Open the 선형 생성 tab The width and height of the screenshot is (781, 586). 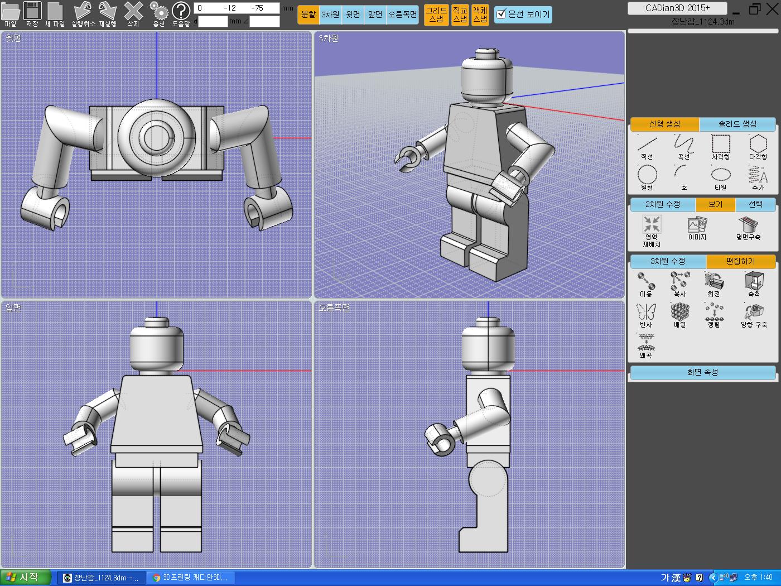[x=664, y=124]
